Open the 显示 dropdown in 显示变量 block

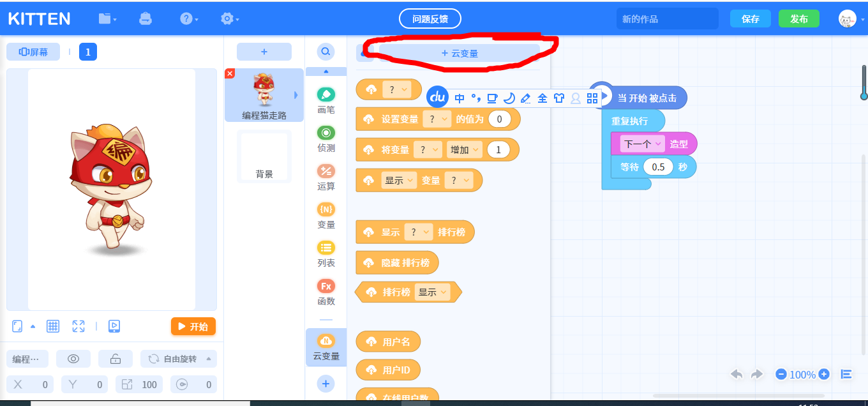(399, 181)
